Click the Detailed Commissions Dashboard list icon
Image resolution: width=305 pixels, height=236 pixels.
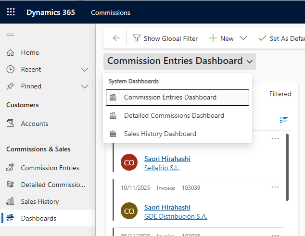[113, 115]
